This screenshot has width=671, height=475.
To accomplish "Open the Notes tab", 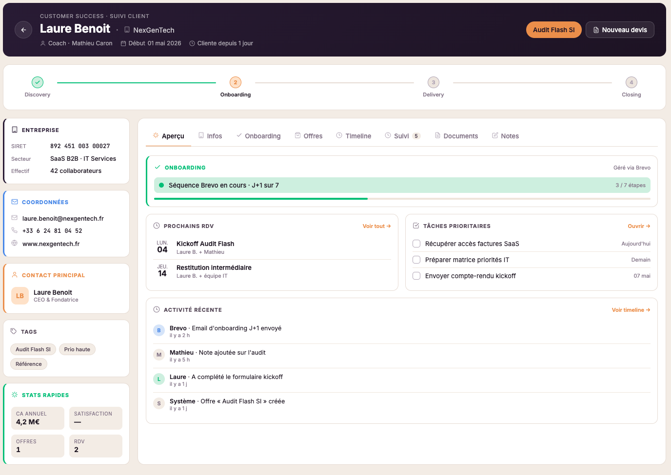I will click(x=506, y=136).
